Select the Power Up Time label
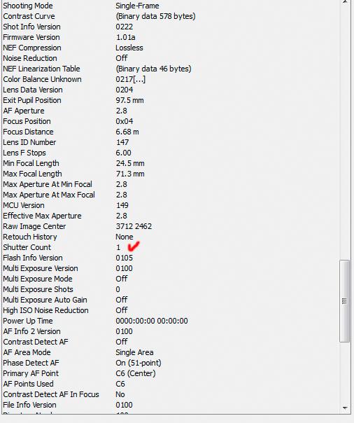Image resolution: width=354 pixels, height=423 pixels. 28,321
